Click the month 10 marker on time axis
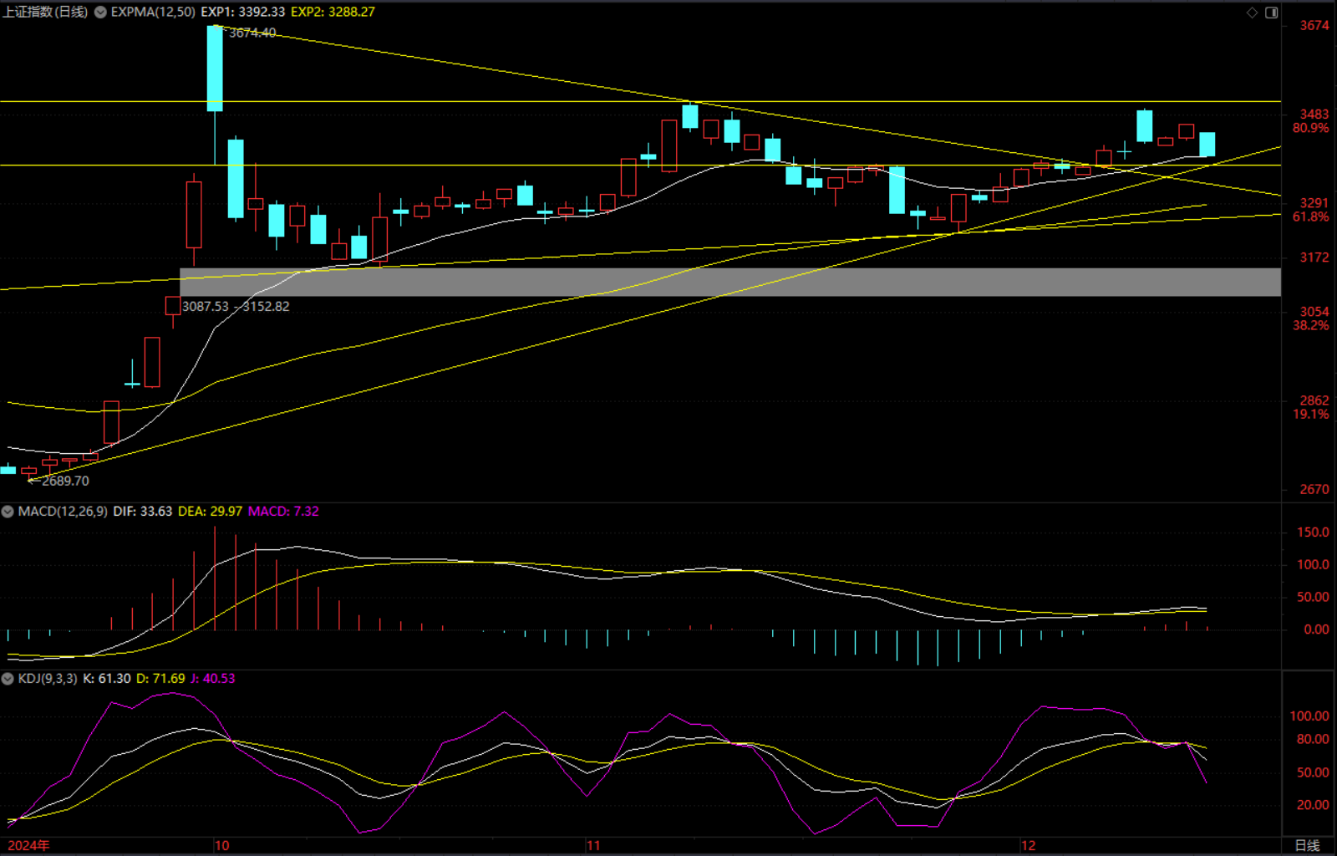 click(x=221, y=845)
